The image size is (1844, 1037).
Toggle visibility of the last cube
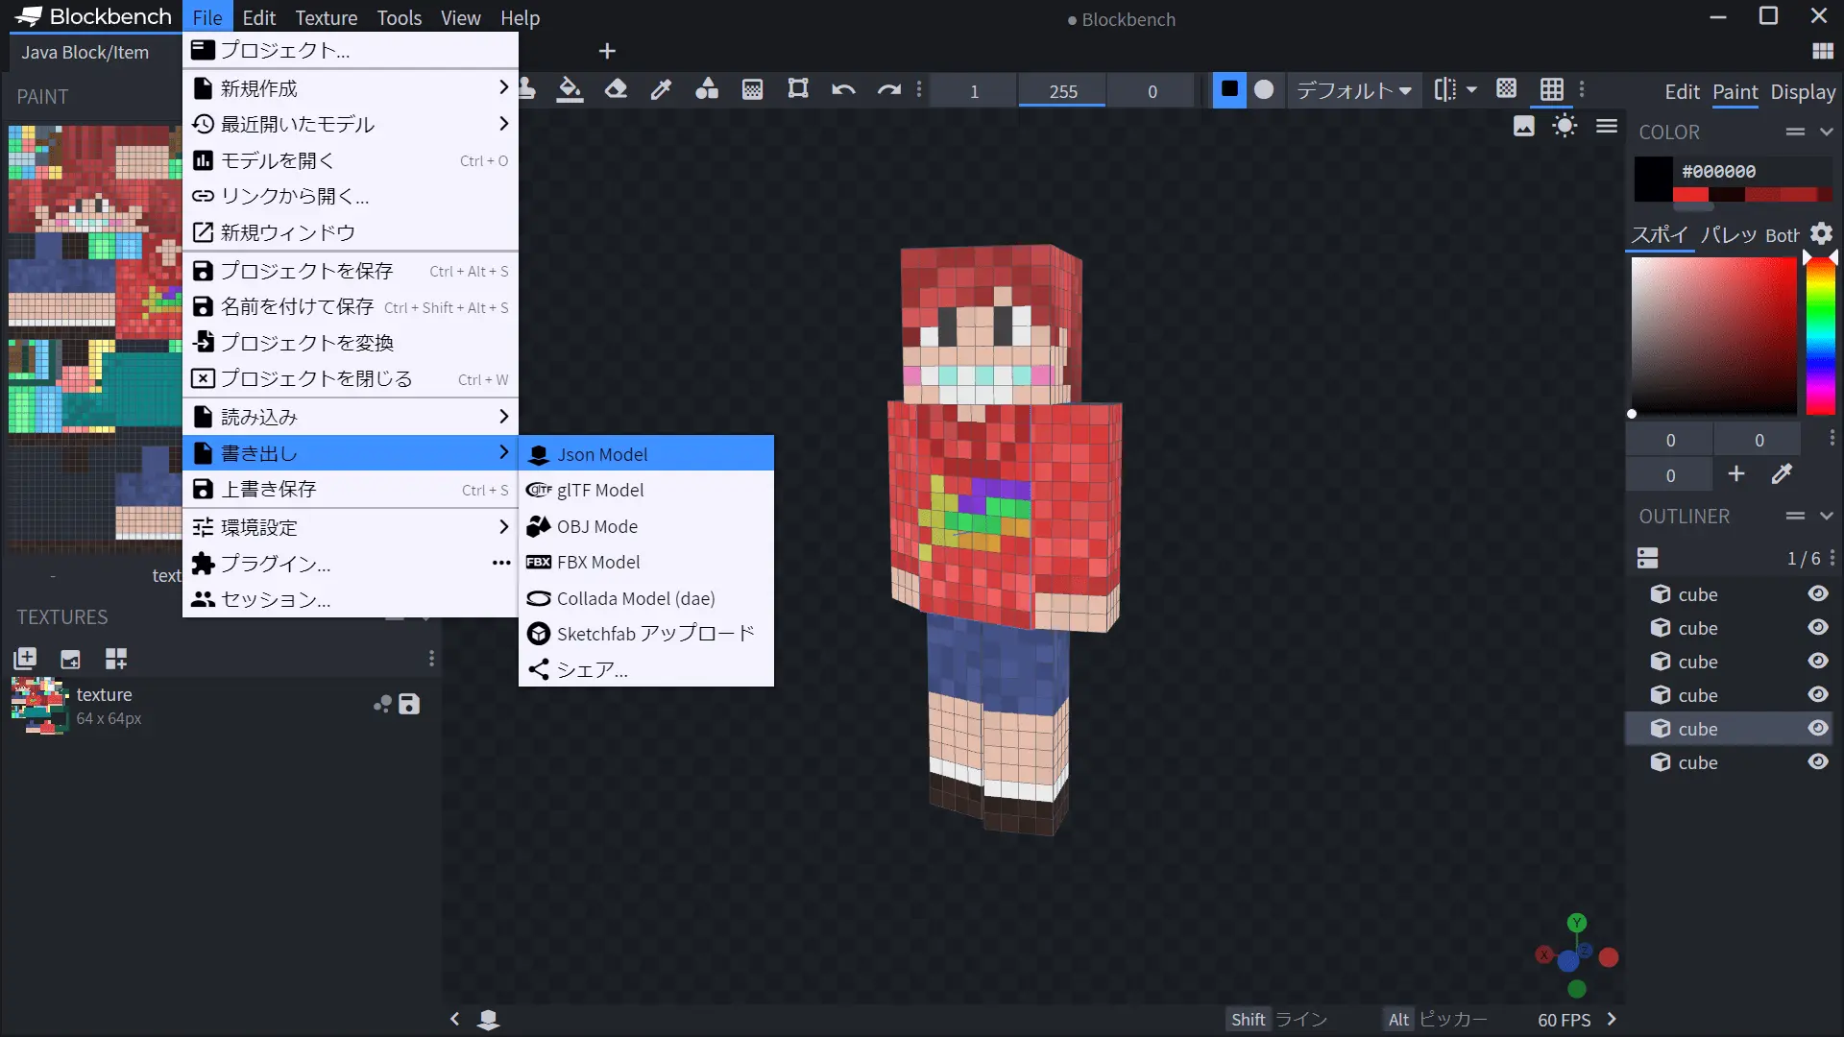coord(1817,762)
